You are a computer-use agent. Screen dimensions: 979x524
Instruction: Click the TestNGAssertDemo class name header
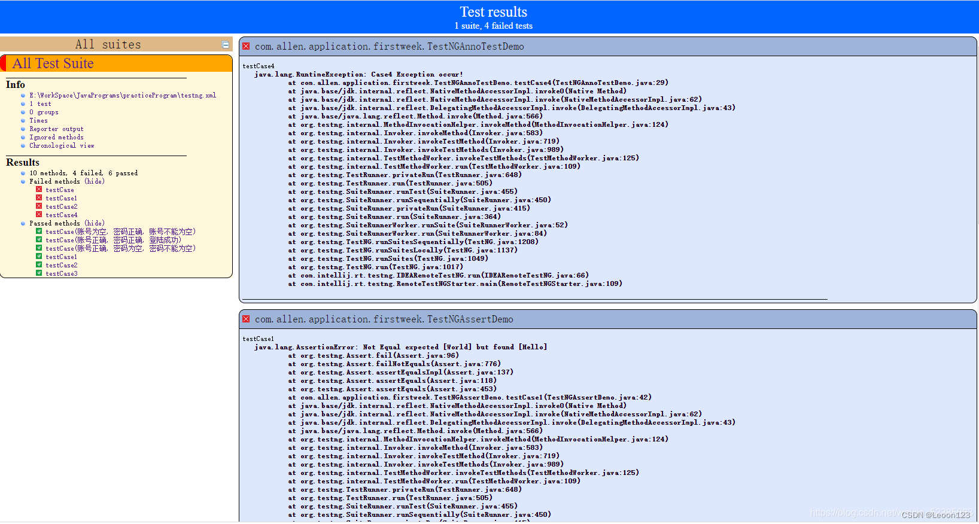pos(384,319)
